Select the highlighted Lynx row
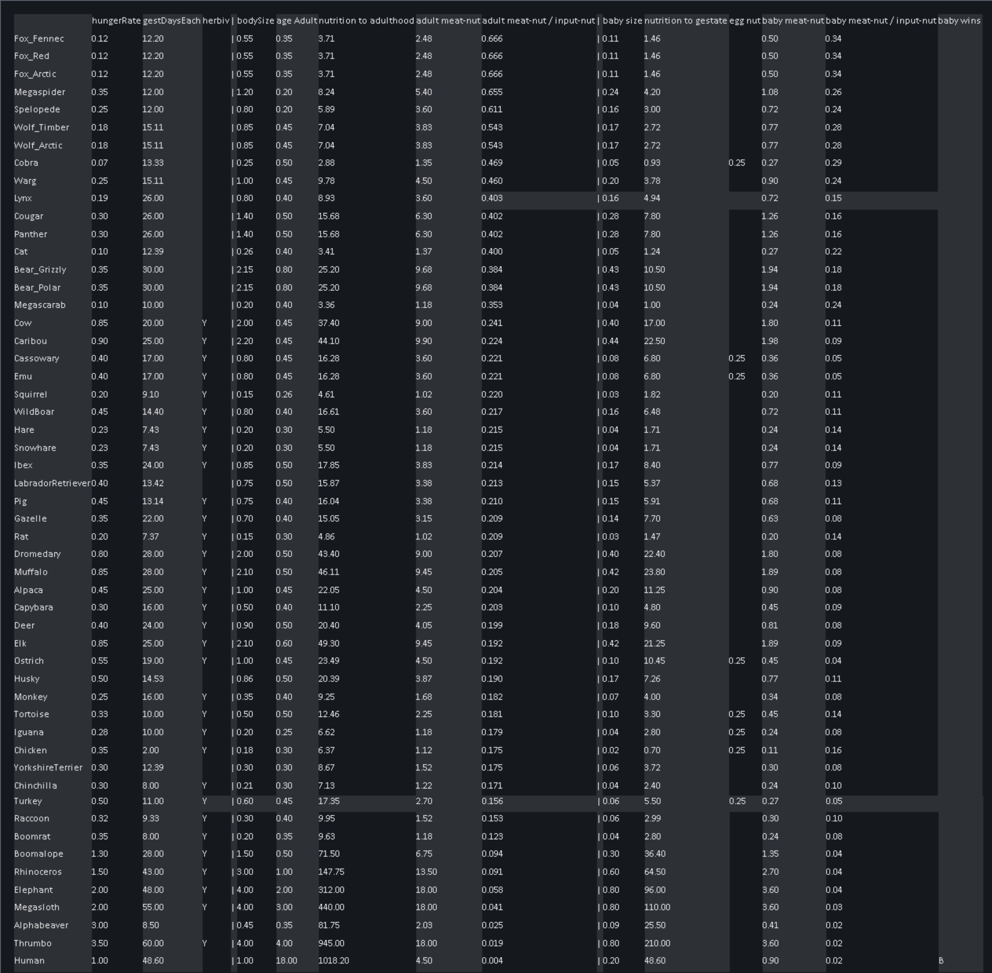This screenshot has width=992, height=973. [x=23, y=198]
